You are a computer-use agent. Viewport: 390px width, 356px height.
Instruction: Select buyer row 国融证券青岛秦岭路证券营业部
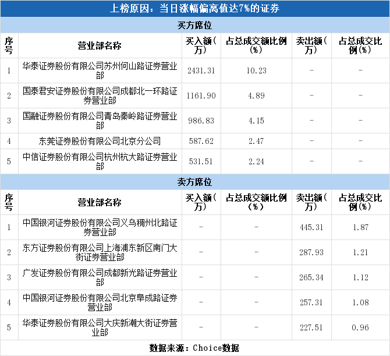tap(195, 121)
